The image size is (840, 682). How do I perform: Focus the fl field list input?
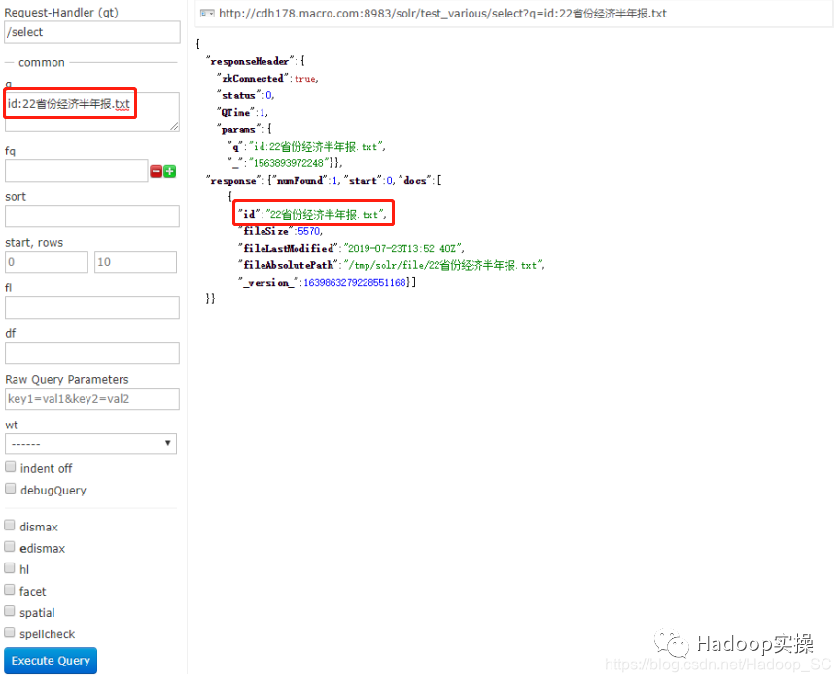pos(92,308)
